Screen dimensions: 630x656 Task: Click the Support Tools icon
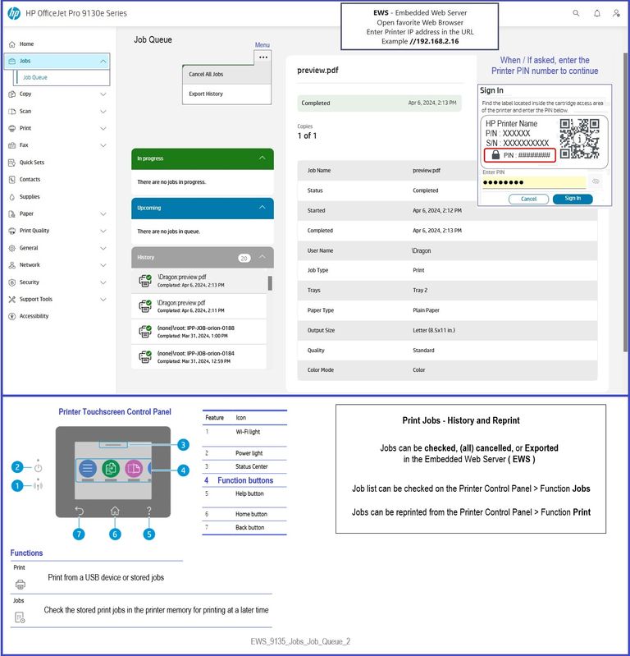[12, 299]
